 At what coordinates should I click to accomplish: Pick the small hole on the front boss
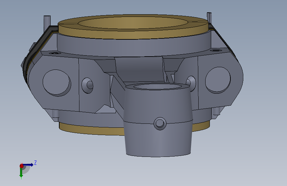160,123
